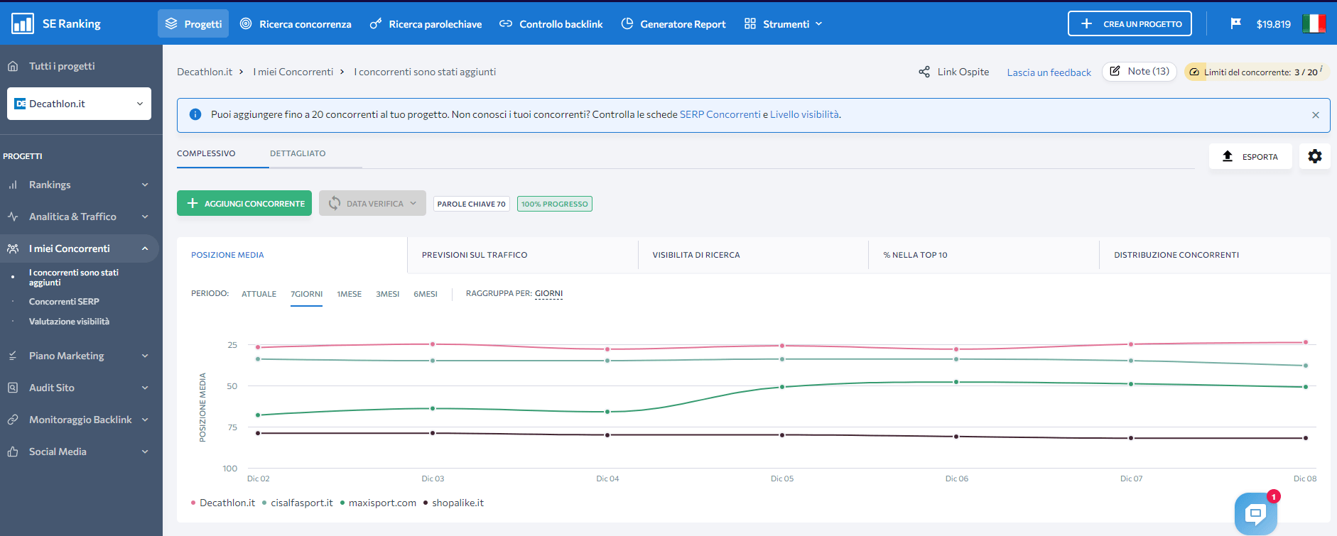Image resolution: width=1337 pixels, height=536 pixels.
Task: Open the Lascia un feedback link
Action: [1049, 72]
